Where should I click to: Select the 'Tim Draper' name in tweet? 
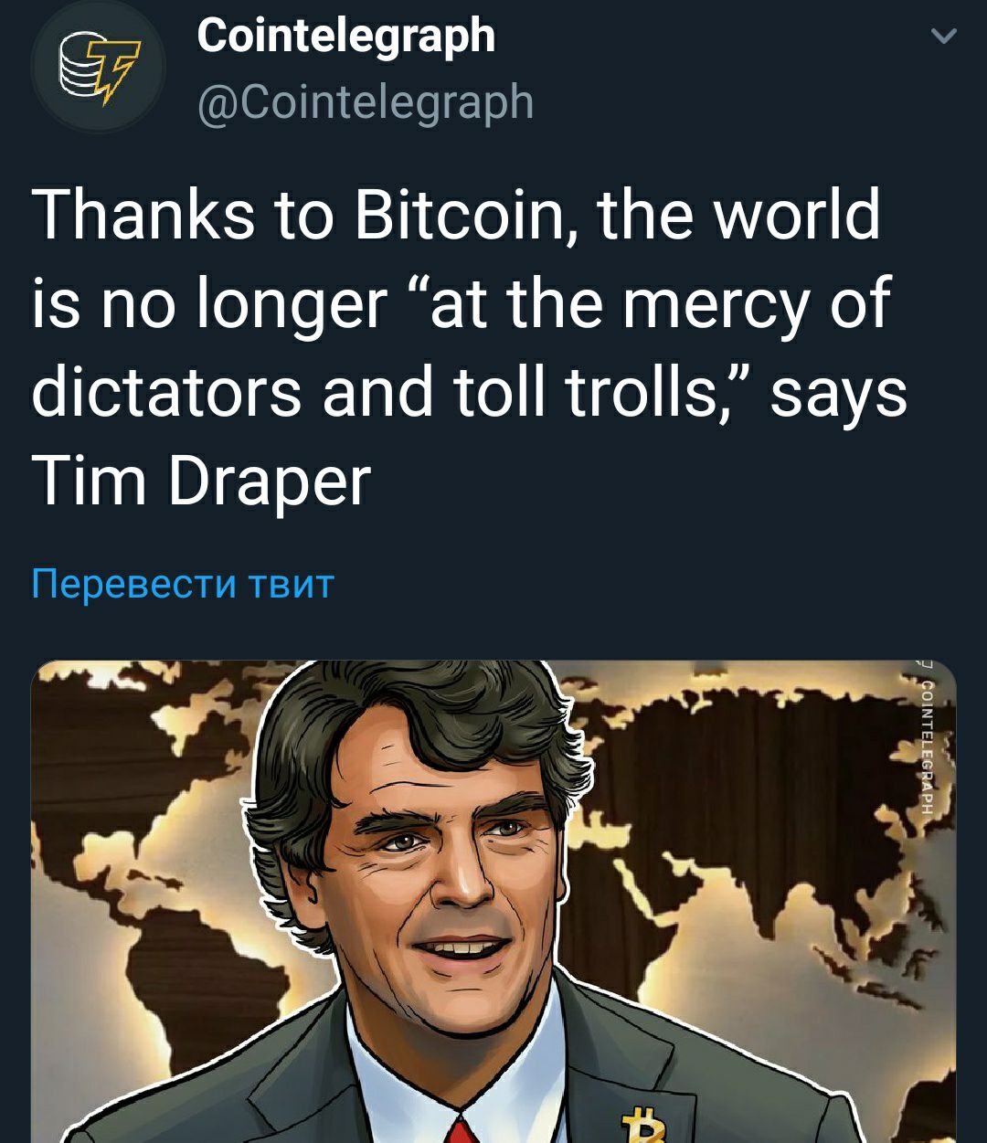(201, 480)
